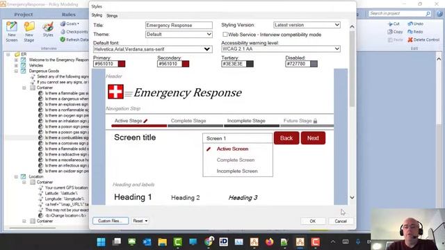Open the Styling Version dropdown
This screenshot has height=250, width=445.
tap(307, 25)
